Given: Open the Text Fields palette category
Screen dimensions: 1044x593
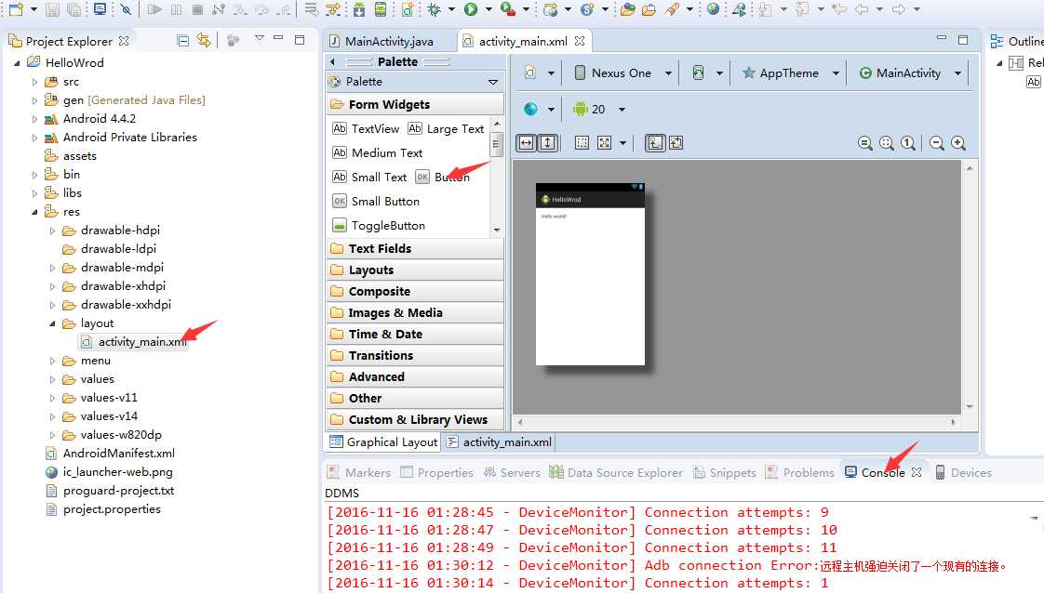Looking at the screenshot, I should (415, 249).
